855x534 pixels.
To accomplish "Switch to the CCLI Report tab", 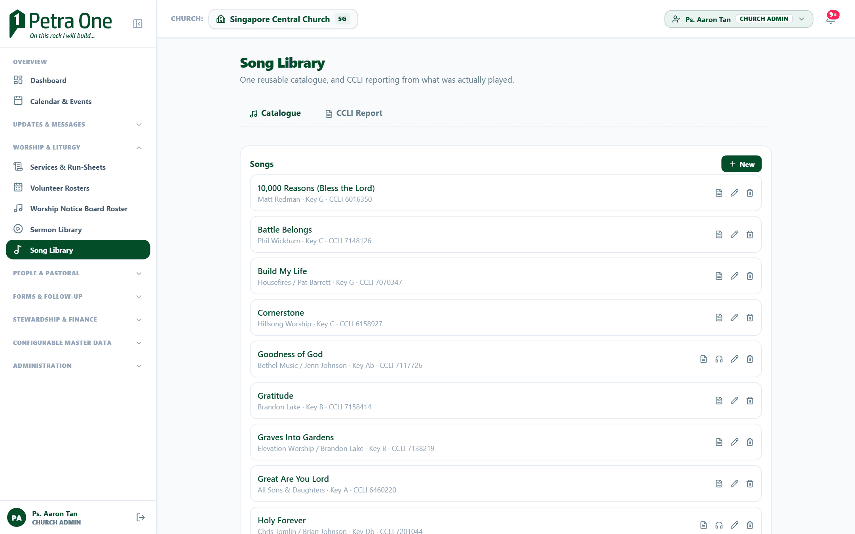I will 354,114.
